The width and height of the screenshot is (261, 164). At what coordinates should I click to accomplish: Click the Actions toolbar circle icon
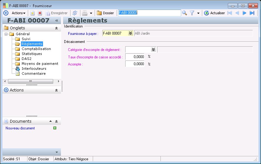6,13
